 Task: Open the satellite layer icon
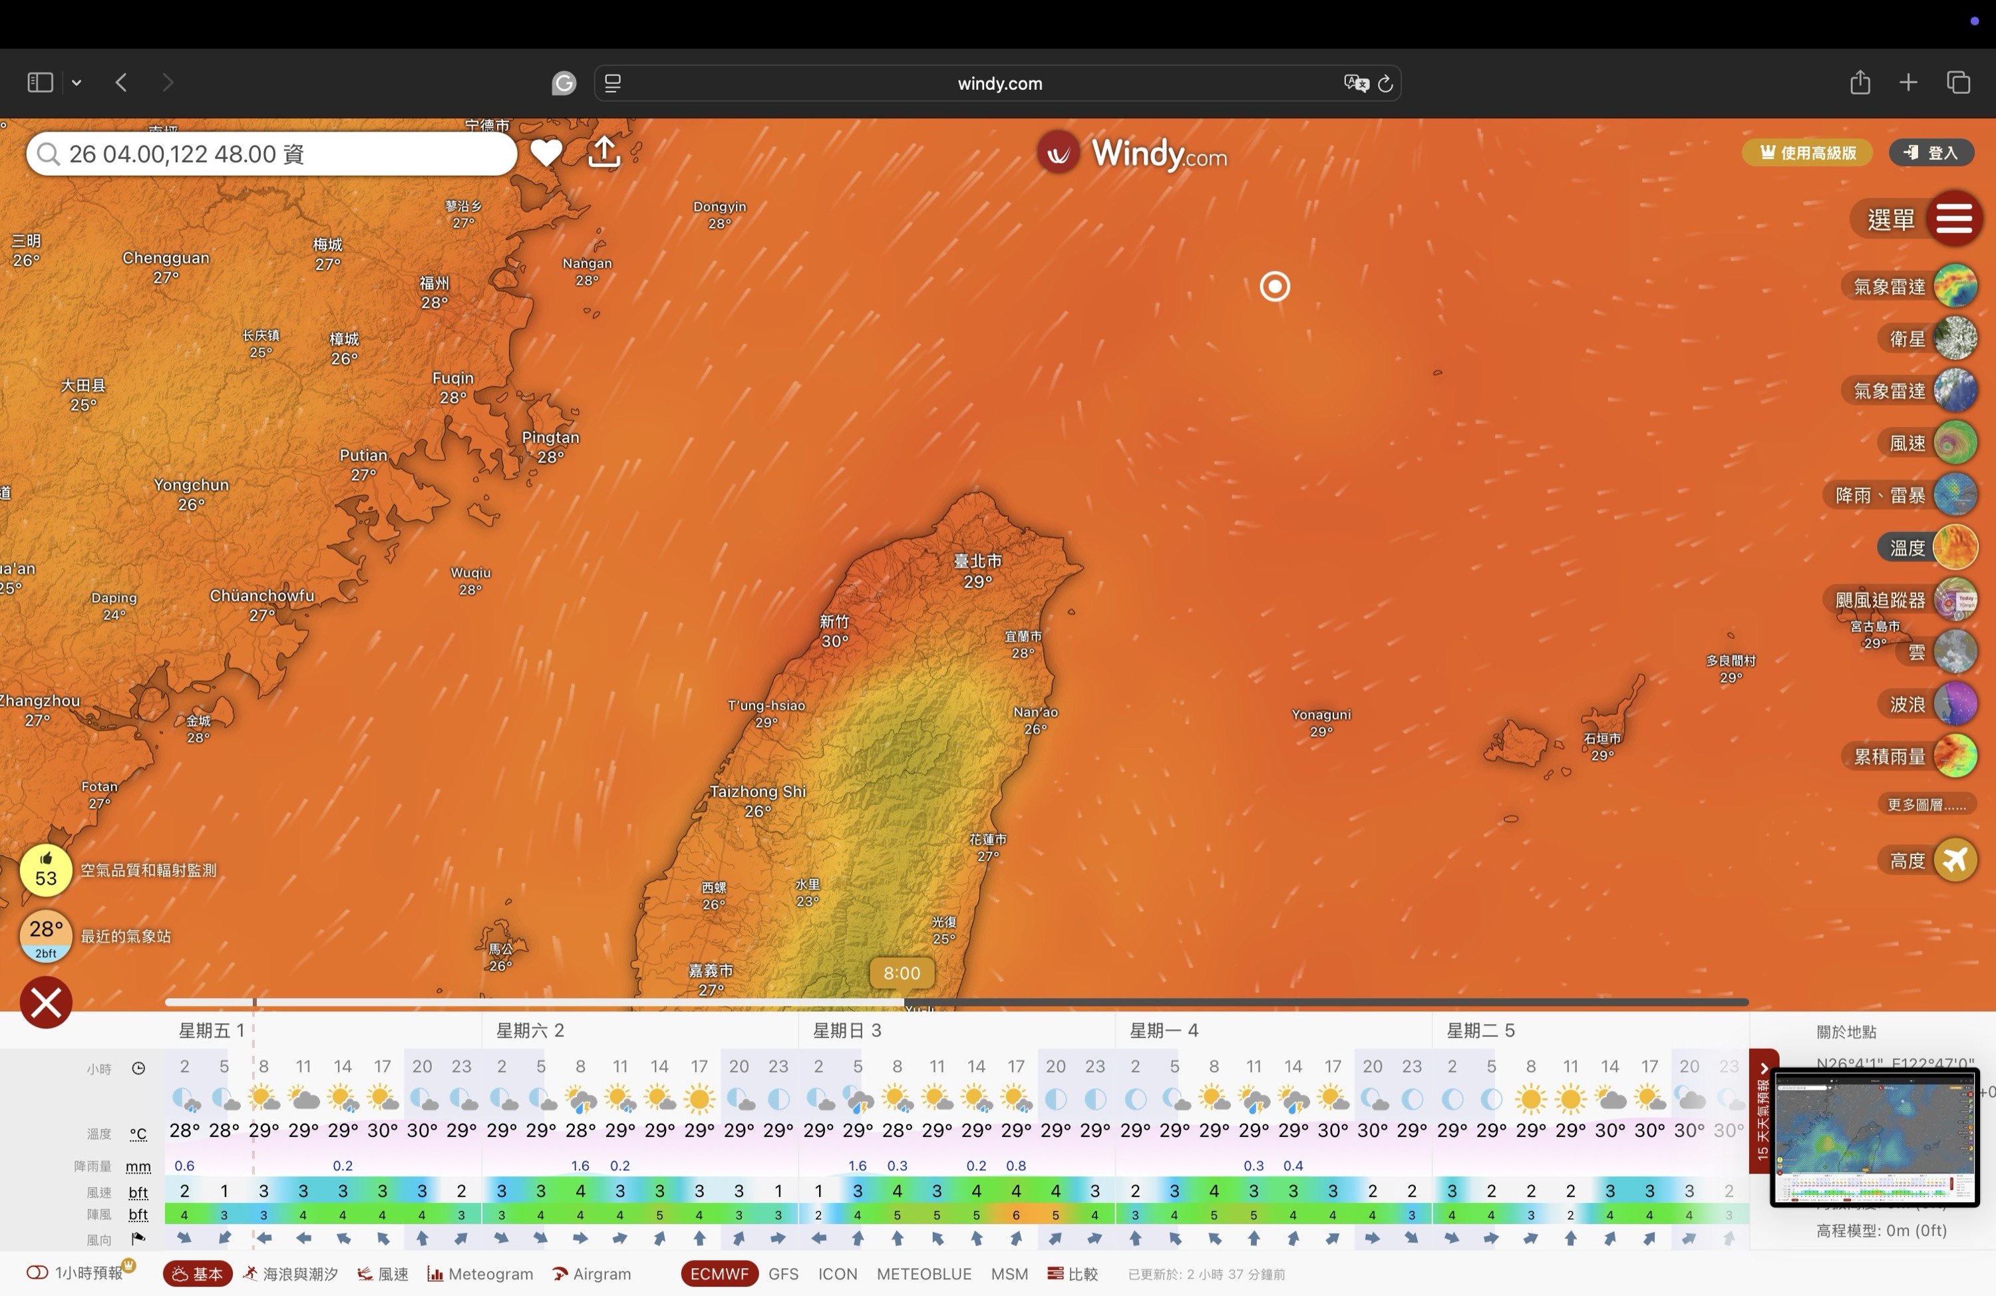[x=1955, y=339]
